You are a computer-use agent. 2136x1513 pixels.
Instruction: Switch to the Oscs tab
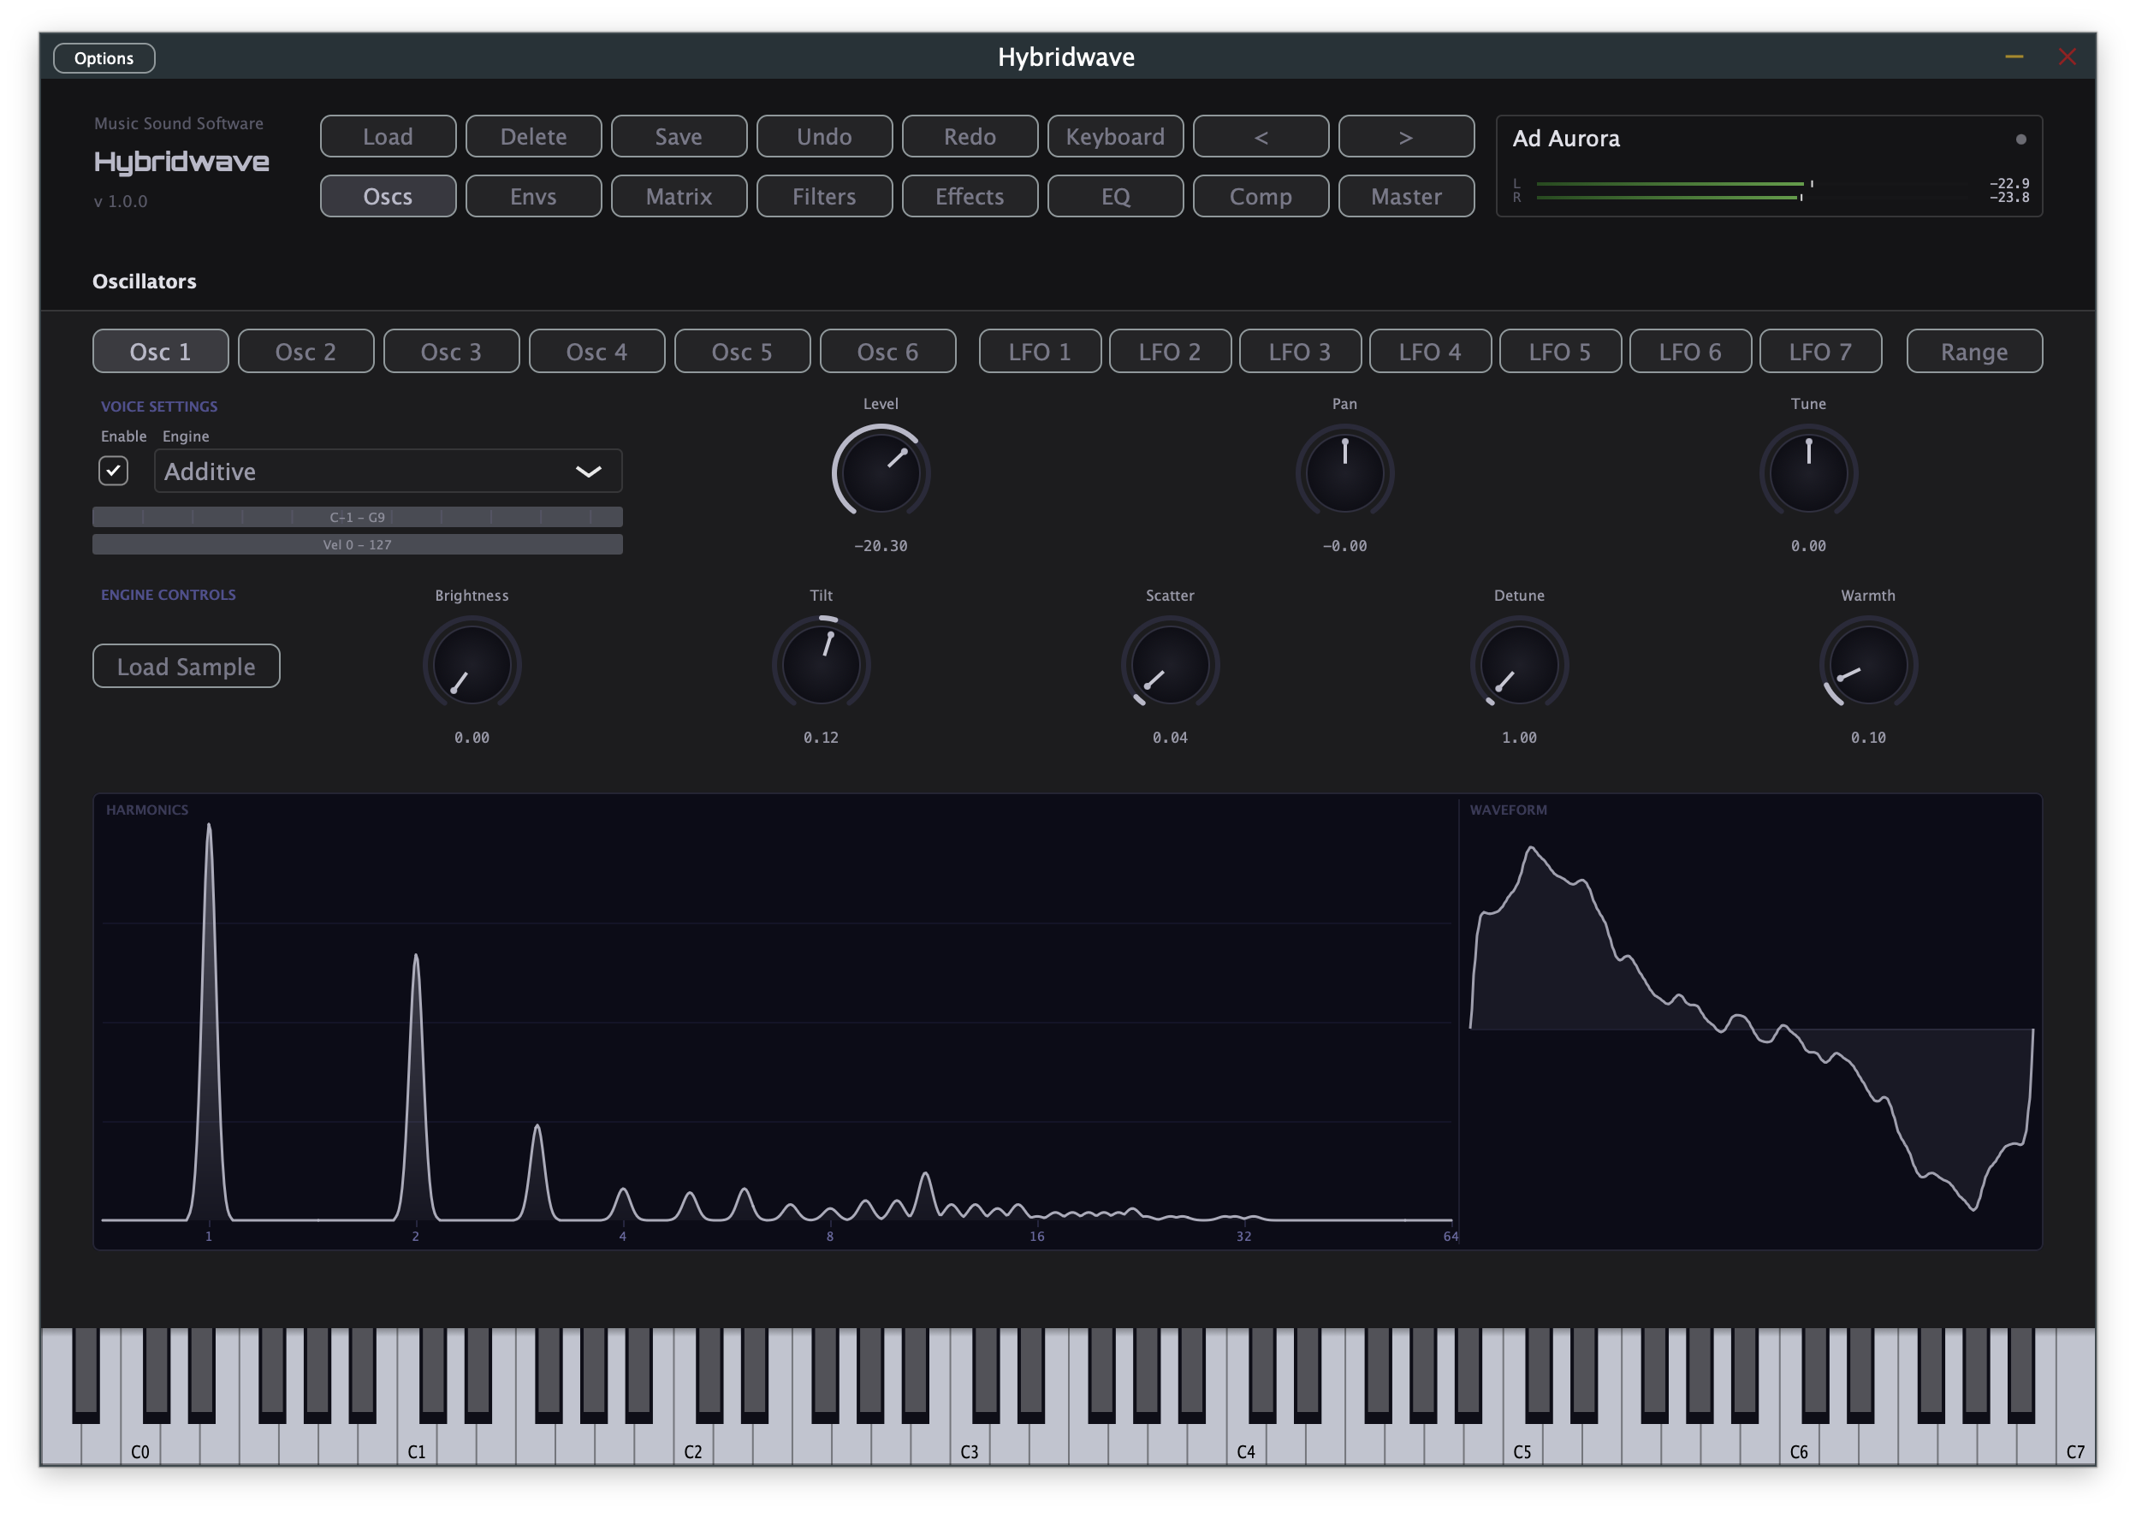(388, 196)
